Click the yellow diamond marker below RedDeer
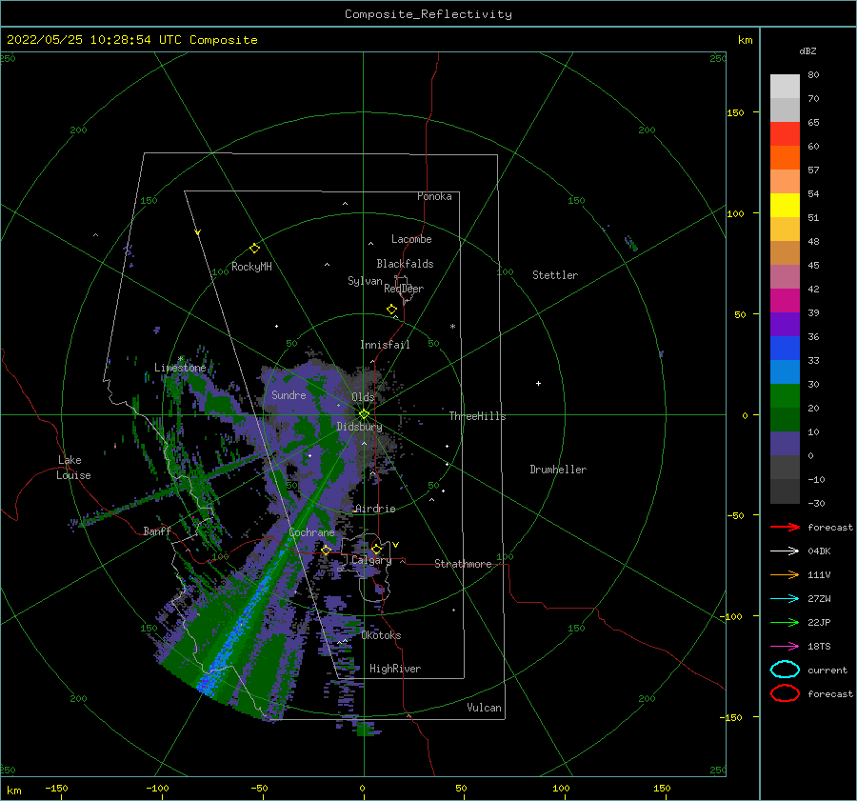Image resolution: width=857 pixels, height=801 pixels. tap(391, 310)
